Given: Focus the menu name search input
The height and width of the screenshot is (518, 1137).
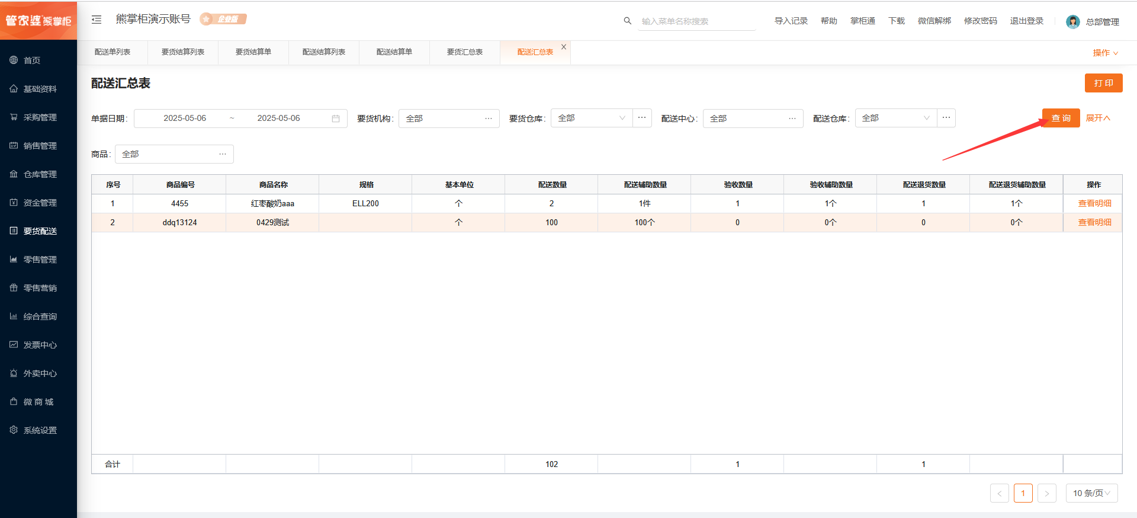Looking at the screenshot, I should [697, 21].
